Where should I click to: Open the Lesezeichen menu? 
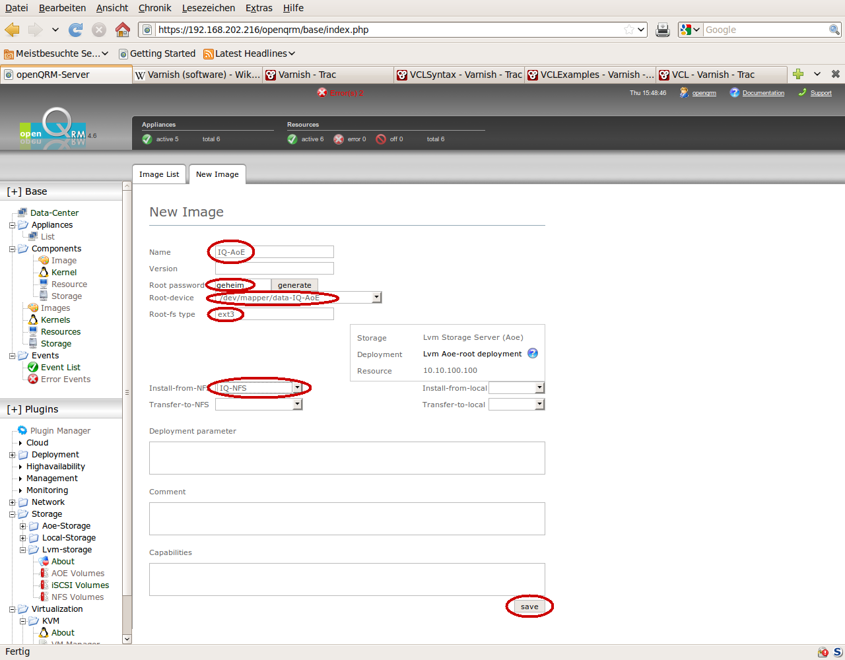pos(208,8)
